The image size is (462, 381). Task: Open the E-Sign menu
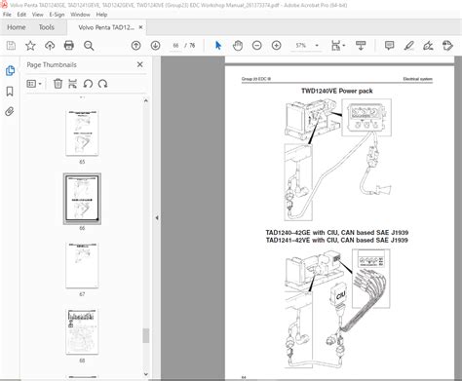(57, 15)
